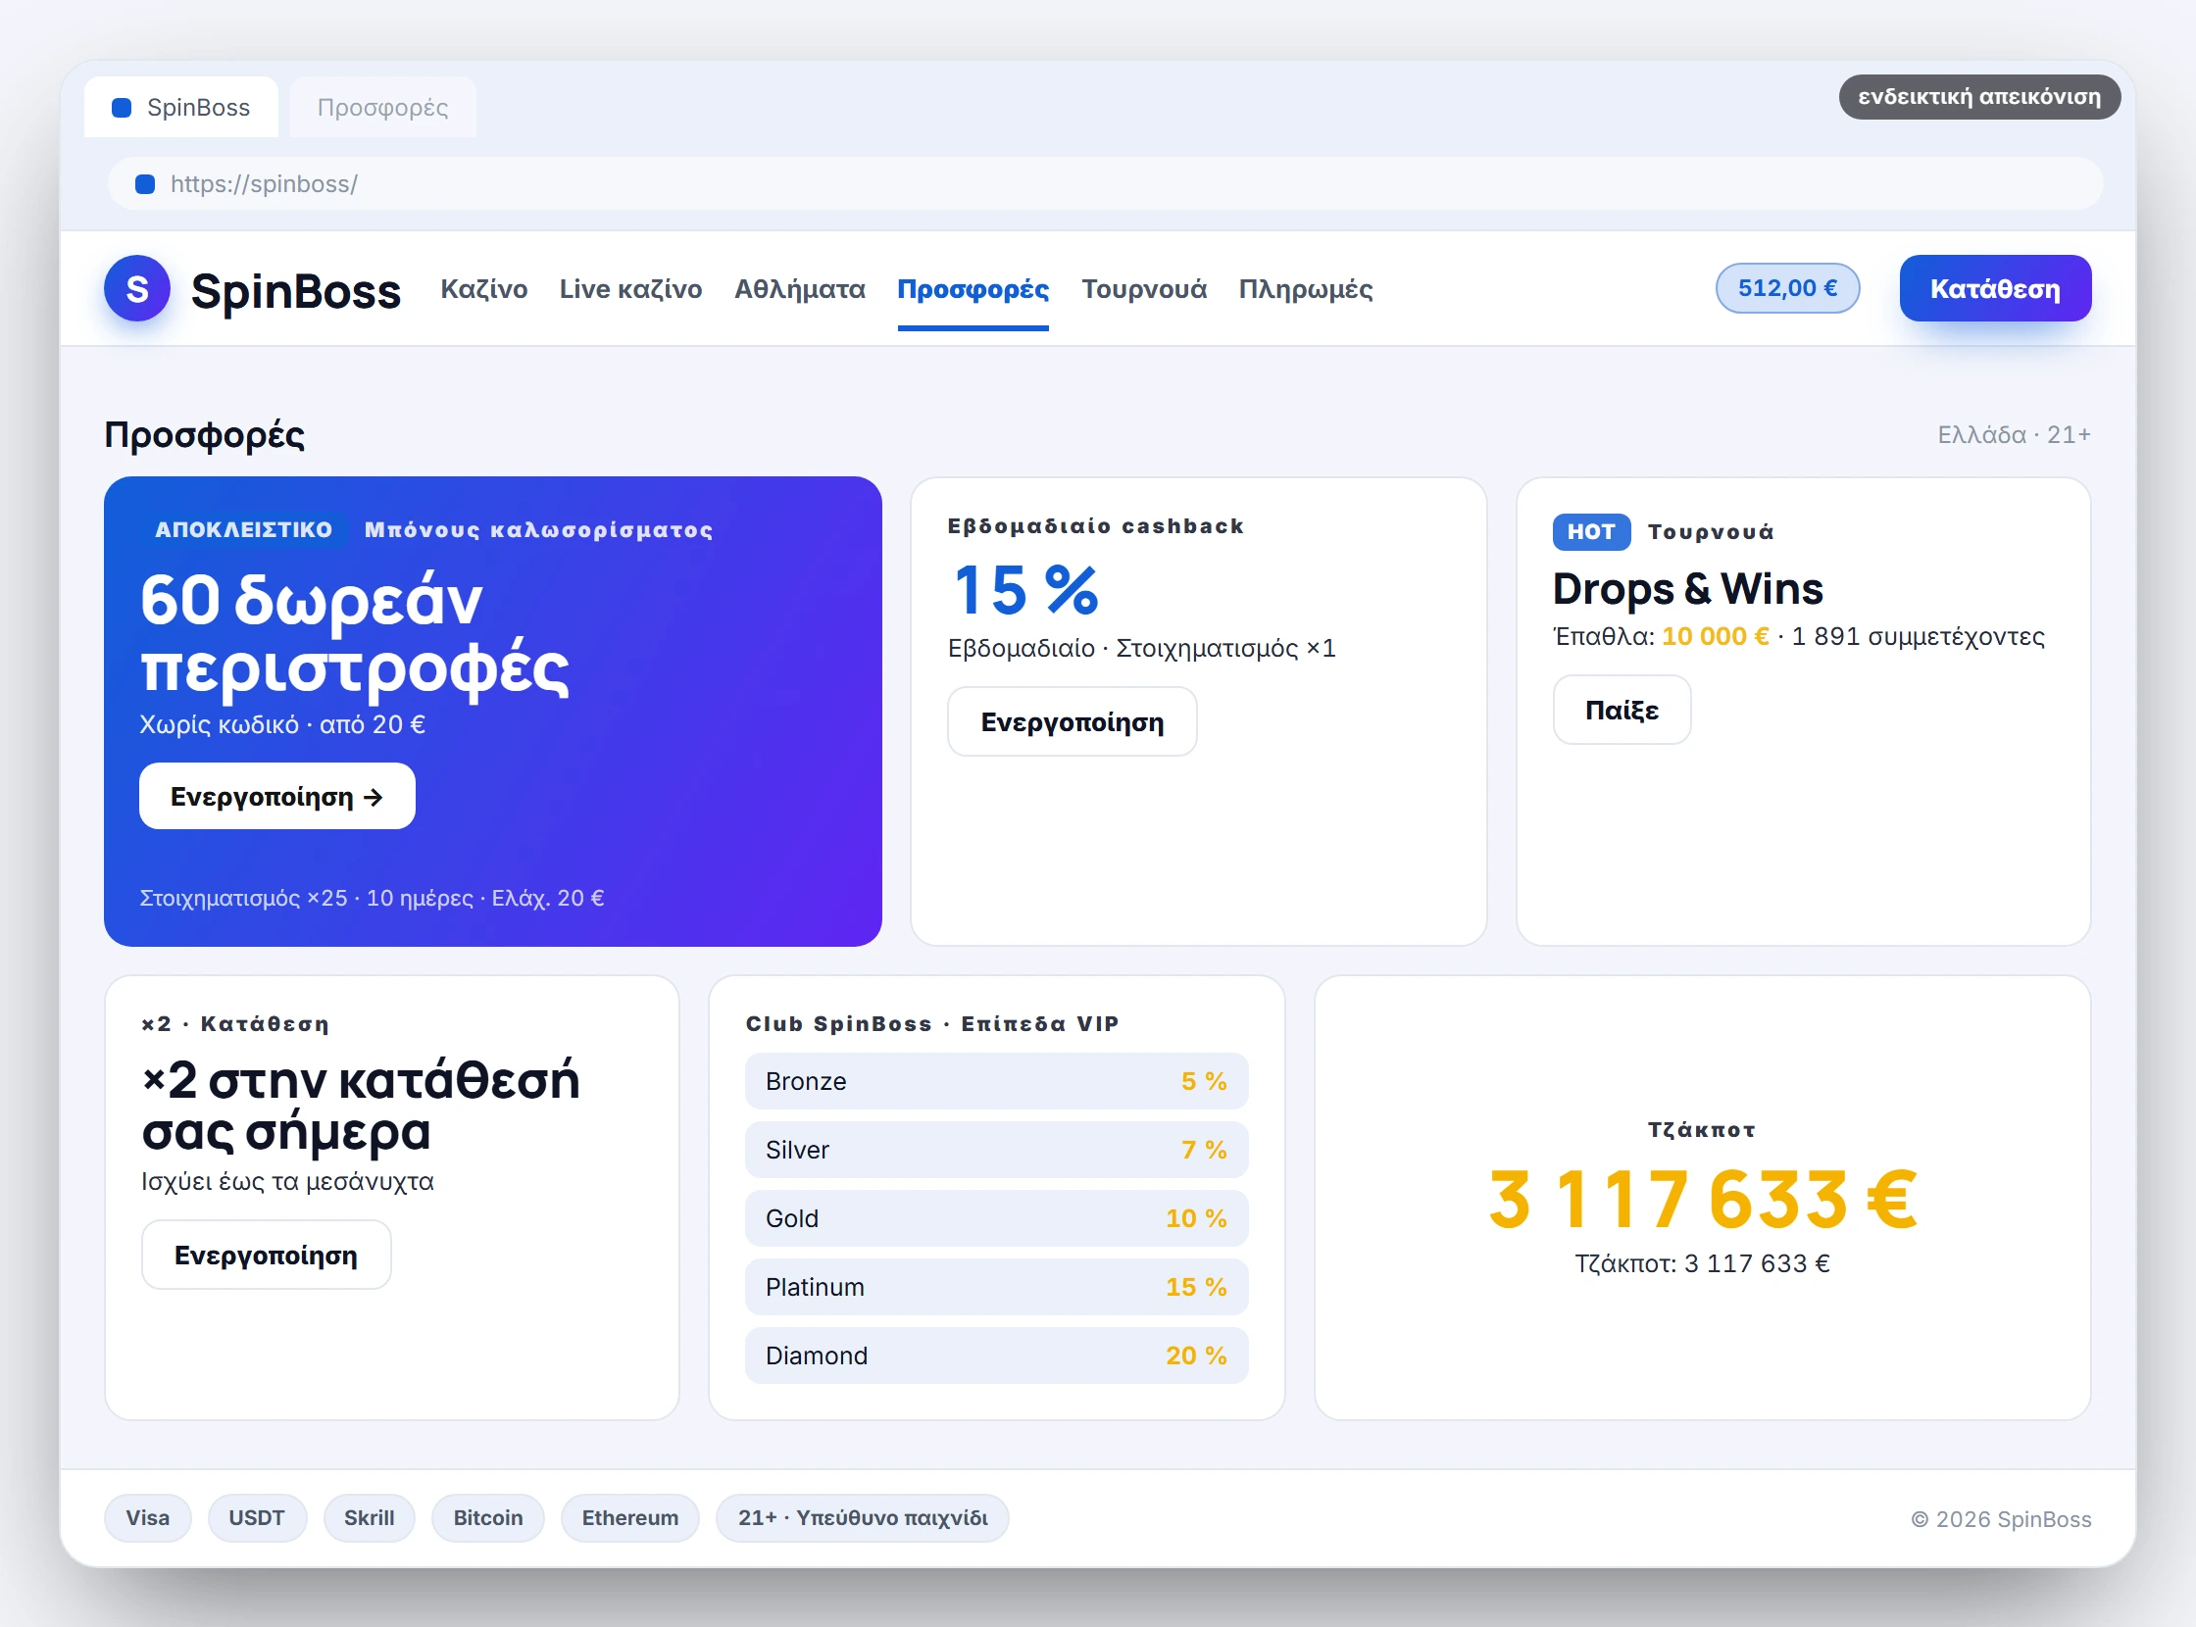The width and height of the screenshot is (2196, 1627).
Task: Click the 512,00 € balance pill
Action: (x=1787, y=287)
